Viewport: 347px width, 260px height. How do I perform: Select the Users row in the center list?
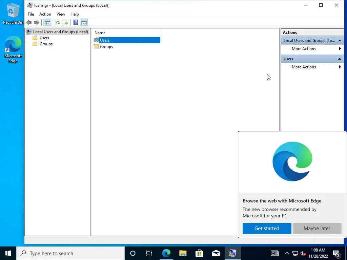pyautogui.click(x=127, y=40)
